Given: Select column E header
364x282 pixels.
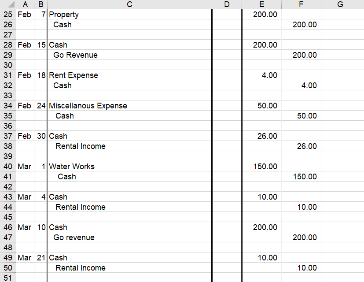Looking at the screenshot, I should [x=261, y=4].
